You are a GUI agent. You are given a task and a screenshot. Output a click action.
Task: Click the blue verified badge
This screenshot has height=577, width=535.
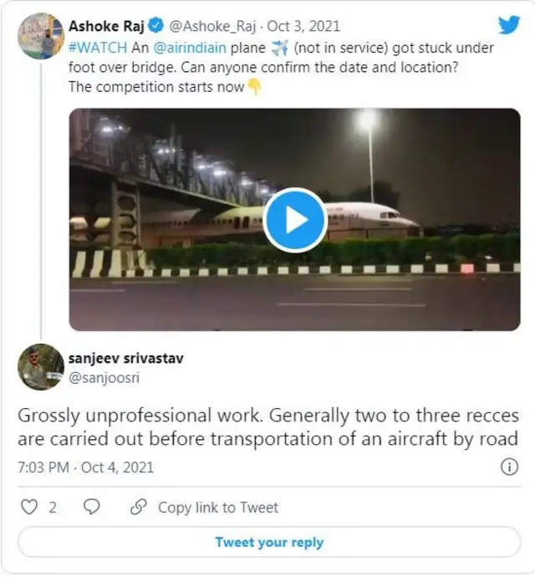pyautogui.click(x=155, y=27)
